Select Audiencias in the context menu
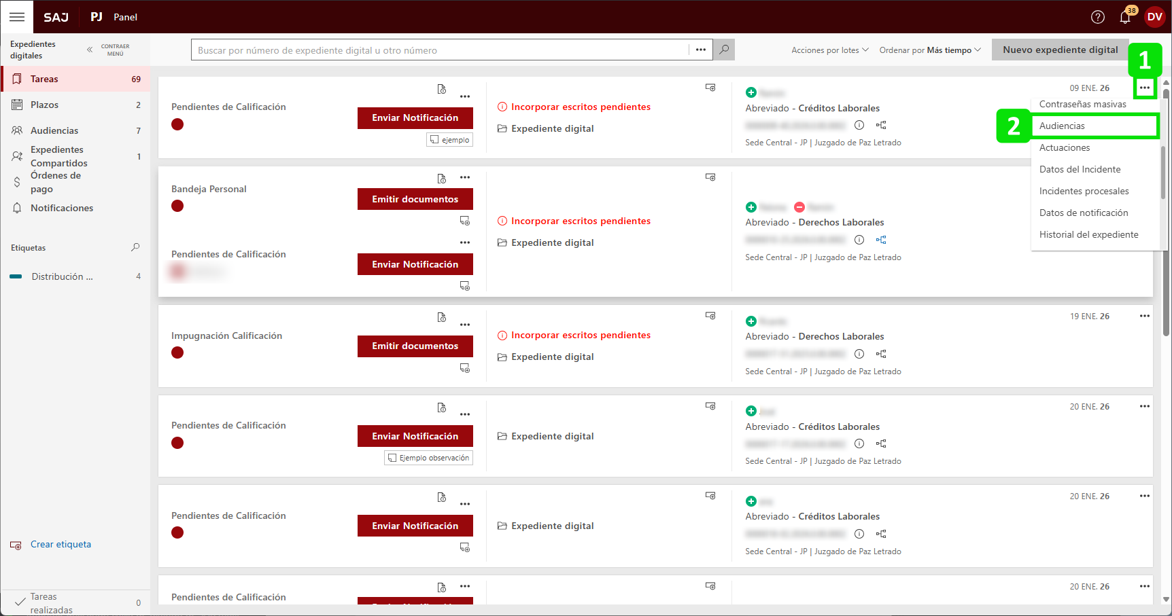 (x=1062, y=126)
